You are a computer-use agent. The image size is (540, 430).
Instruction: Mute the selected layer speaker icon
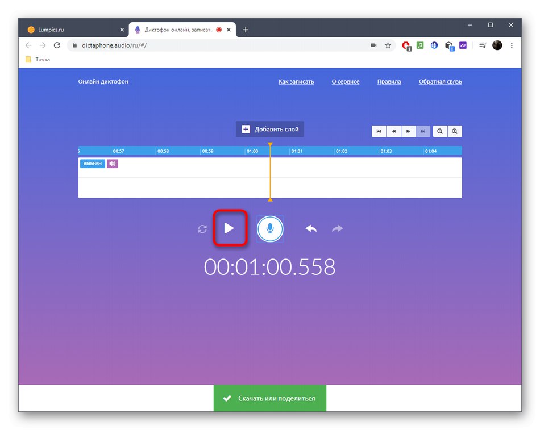tap(113, 164)
